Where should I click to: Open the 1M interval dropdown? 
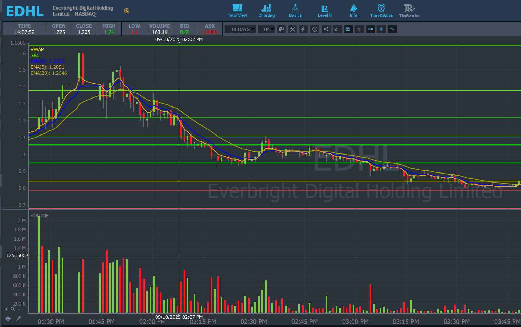[266, 29]
